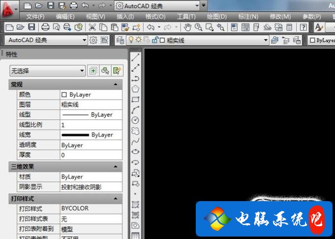
Task: Click the 线型比例 value field
Action: (x=91, y=125)
